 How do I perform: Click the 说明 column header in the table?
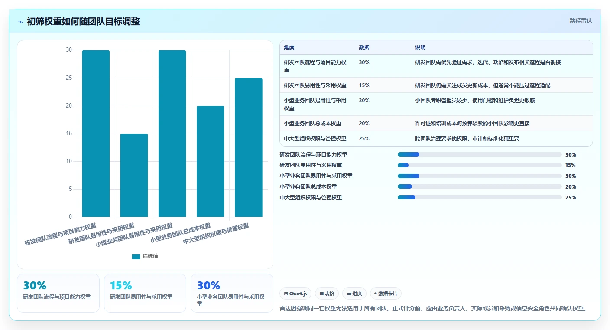tap(420, 47)
